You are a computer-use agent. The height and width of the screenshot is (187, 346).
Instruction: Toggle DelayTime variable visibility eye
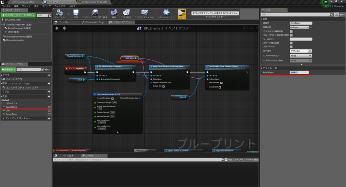click(x=49, y=114)
